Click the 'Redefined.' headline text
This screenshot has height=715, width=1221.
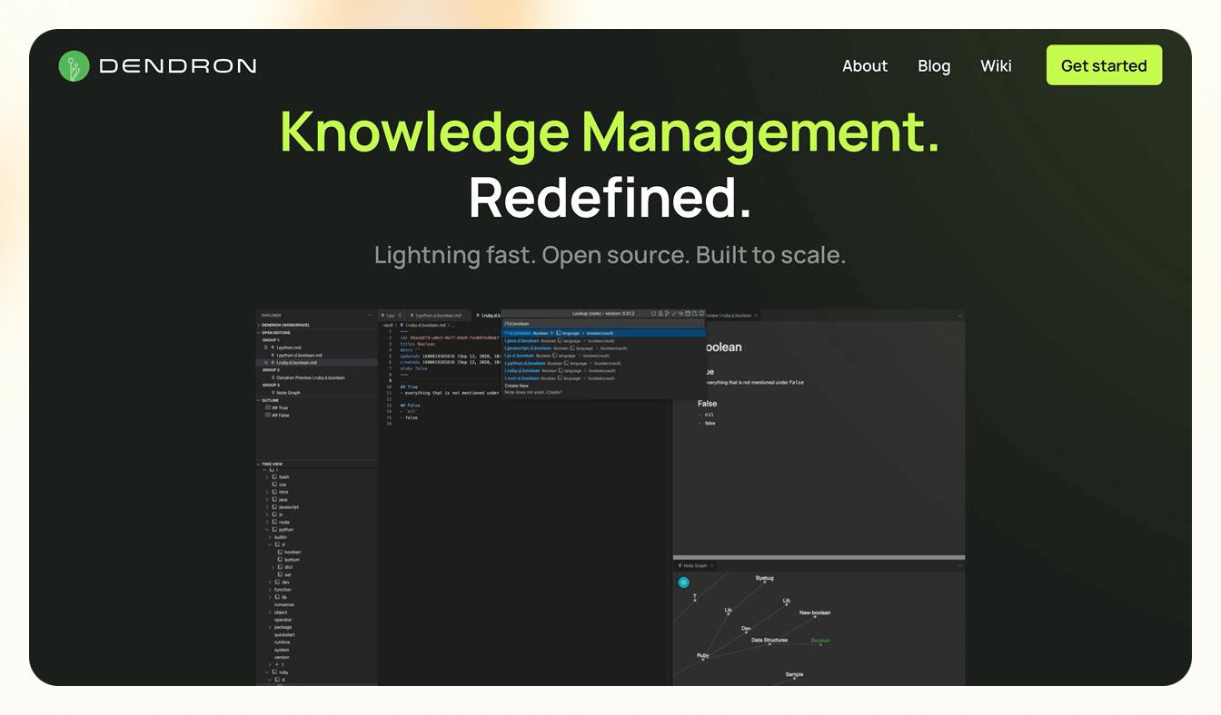tap(610, 197)
